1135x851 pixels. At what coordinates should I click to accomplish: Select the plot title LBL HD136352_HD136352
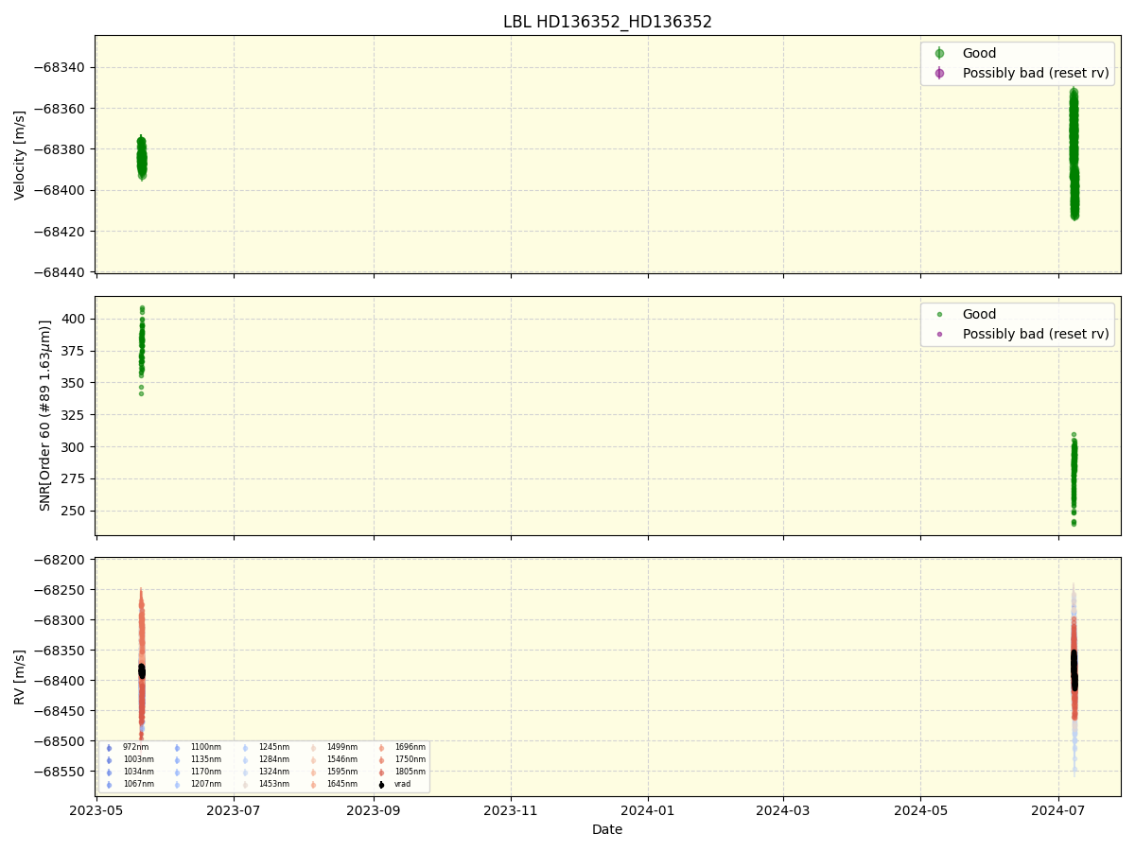tap(607, 22)
